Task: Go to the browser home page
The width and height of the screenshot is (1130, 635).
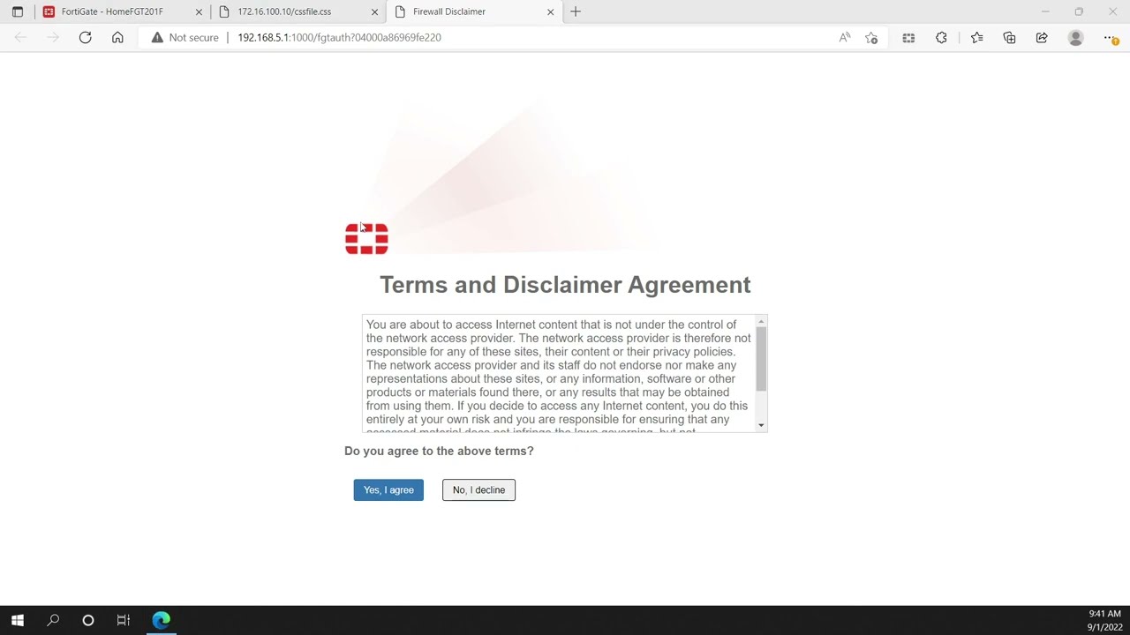Action: click(x=117, y=37)
